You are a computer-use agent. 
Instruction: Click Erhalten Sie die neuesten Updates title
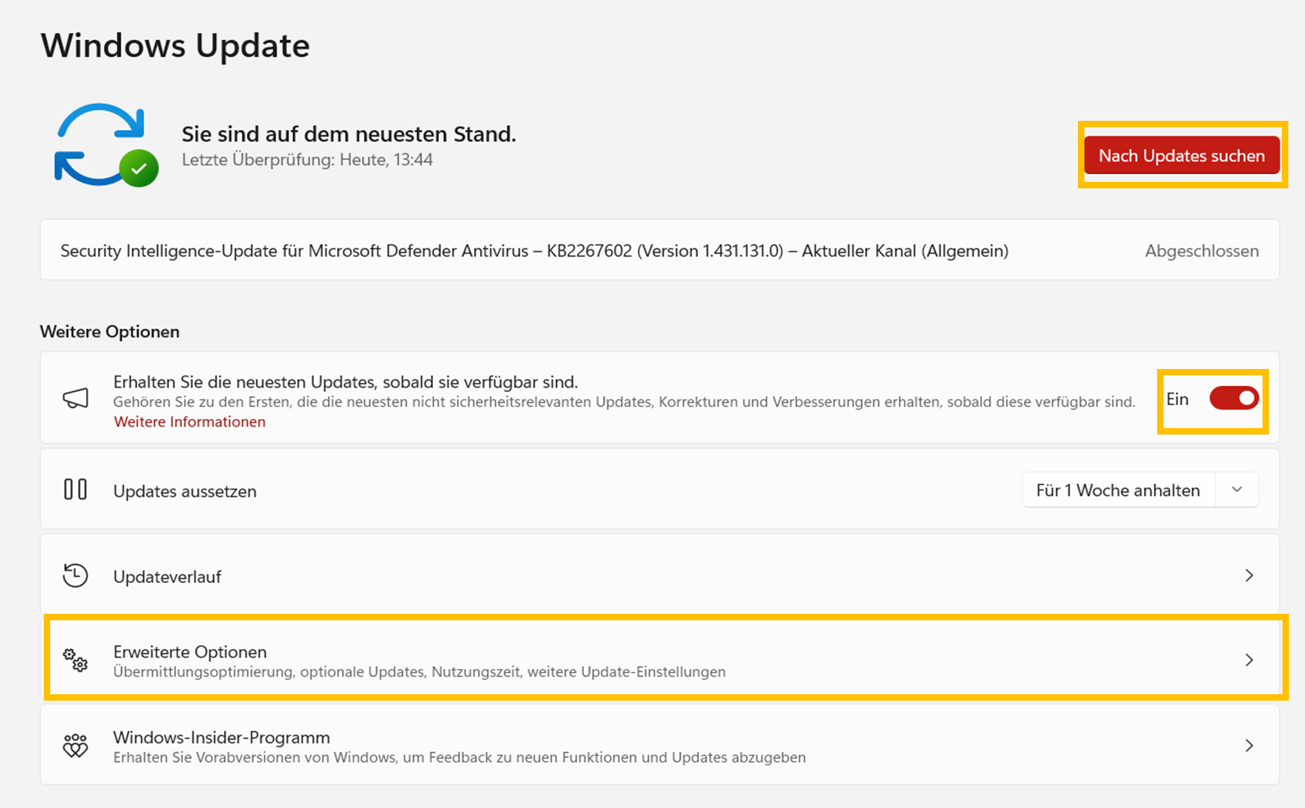click(x=345, y=382)
